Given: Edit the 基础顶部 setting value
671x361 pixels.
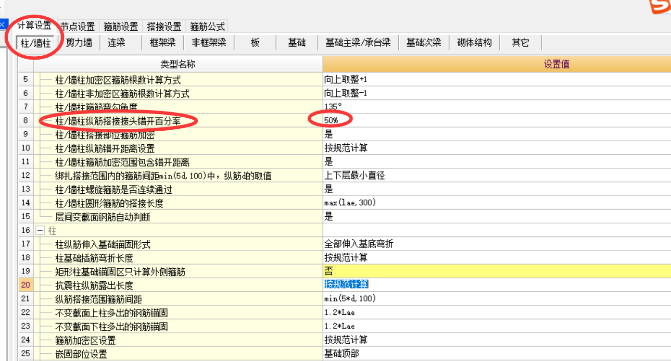Looking at the screenshot, I should pyautogui.click(x=497, y=353).
